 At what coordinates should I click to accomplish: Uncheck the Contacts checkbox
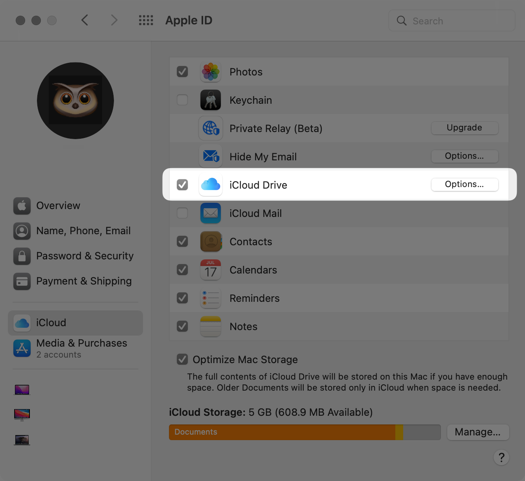point(182,241)
